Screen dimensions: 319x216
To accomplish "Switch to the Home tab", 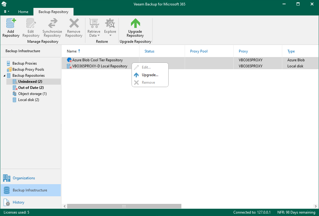I will pos(23,12).
